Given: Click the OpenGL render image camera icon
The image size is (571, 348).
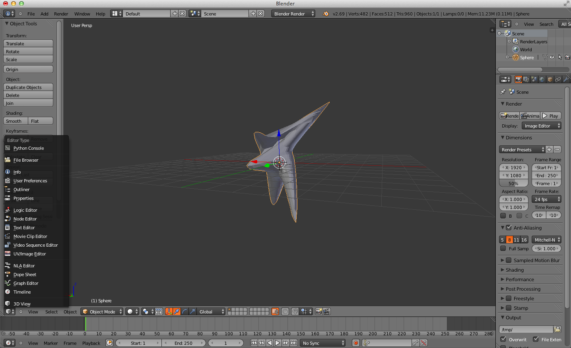Looking at the screenshot, I should click(319, 311).
